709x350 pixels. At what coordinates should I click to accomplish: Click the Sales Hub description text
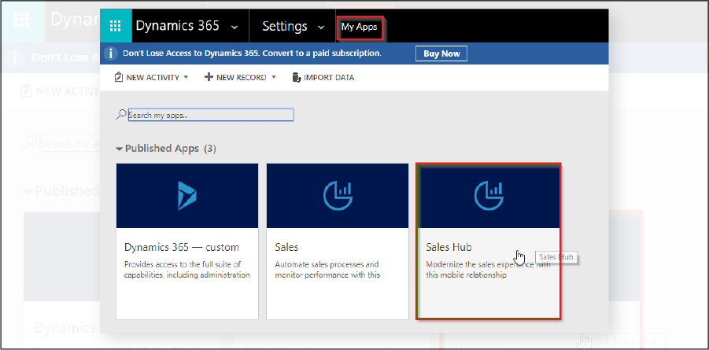(x=488, y=270)
